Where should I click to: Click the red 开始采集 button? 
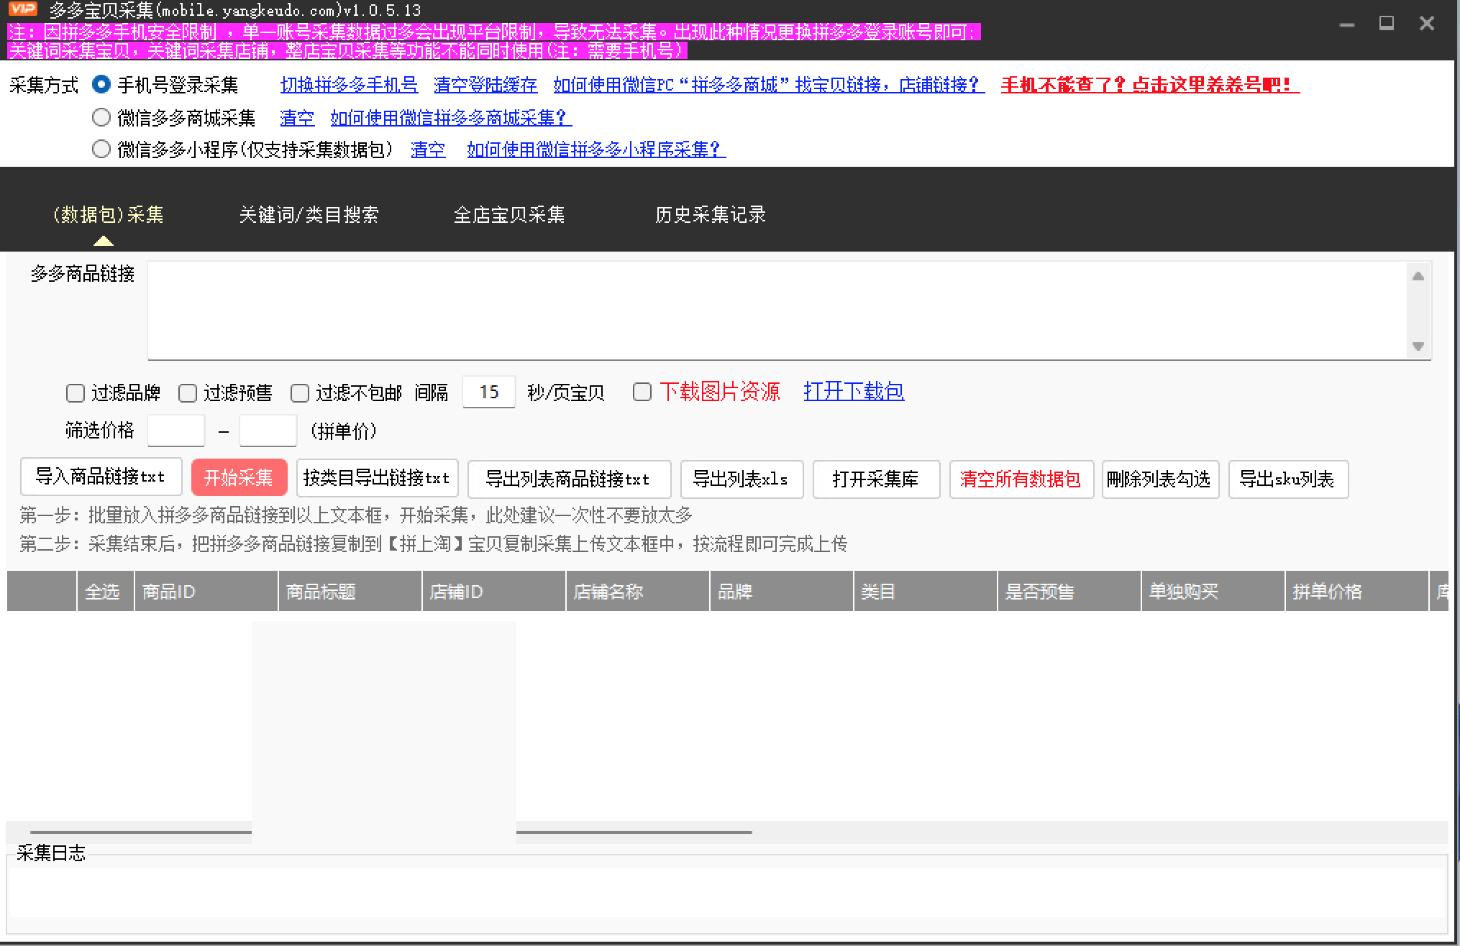(239, 477)
